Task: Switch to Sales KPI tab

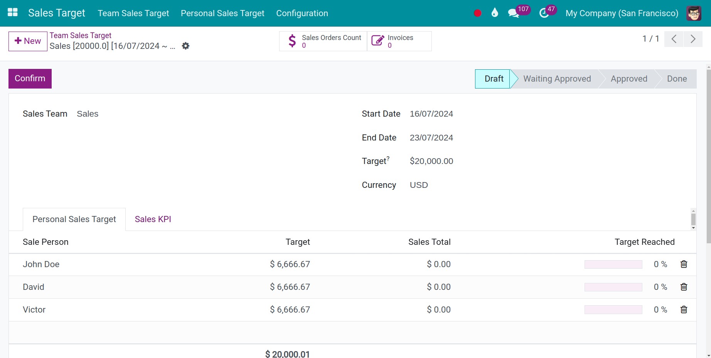Action: pos(153,219)
